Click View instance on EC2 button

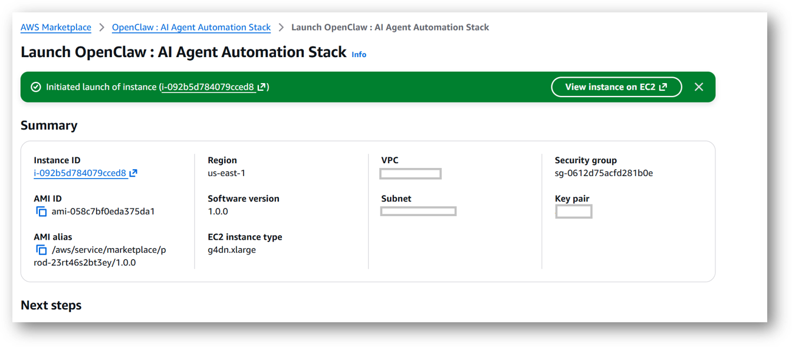pyautogui.click(x=616, y=87)
